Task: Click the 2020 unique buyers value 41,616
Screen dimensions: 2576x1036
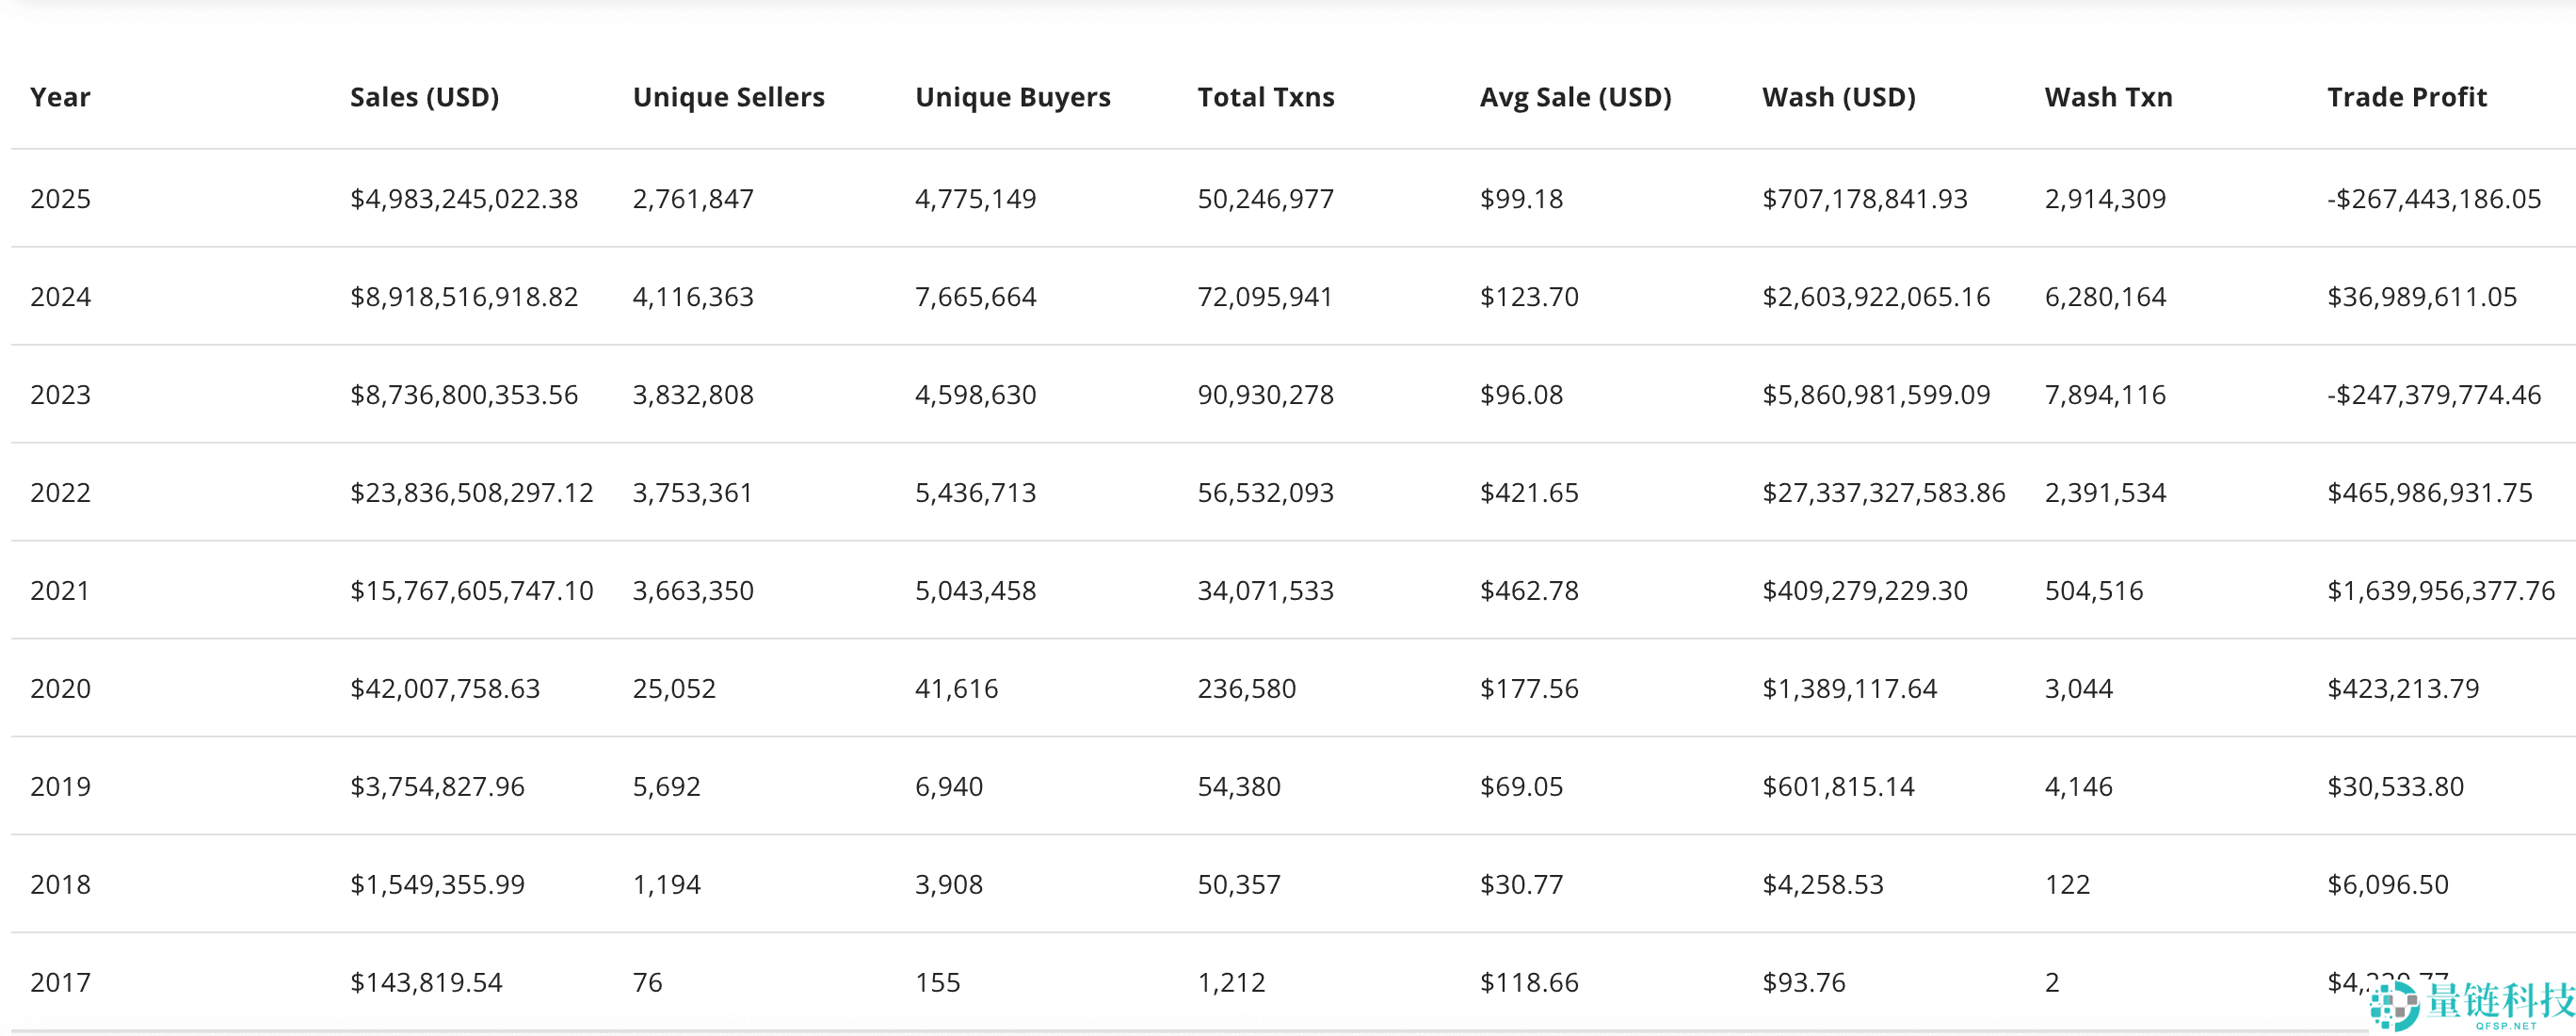Action: 956,689
